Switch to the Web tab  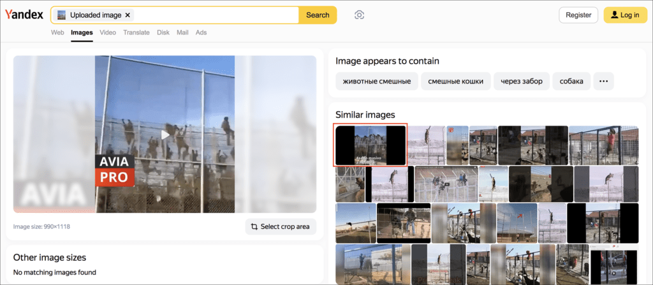(x=57, y=33)
